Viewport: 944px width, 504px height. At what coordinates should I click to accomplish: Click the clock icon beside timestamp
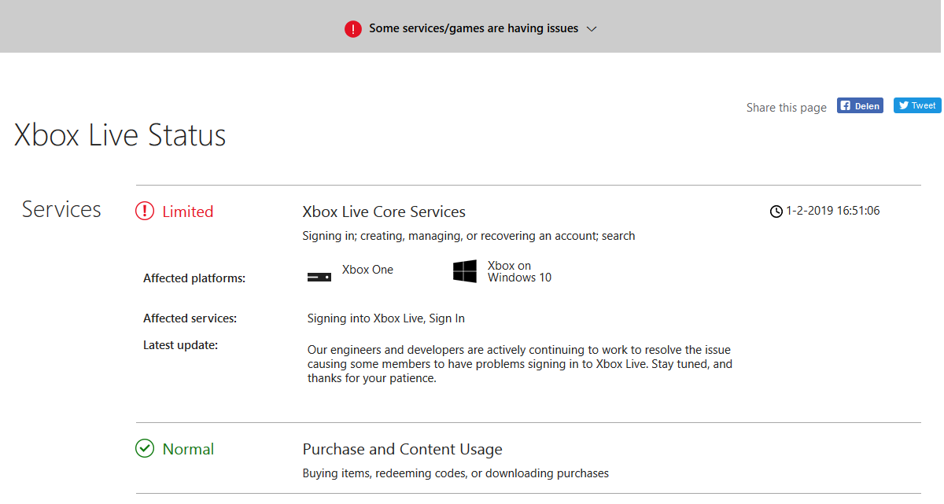coord(776,211)
